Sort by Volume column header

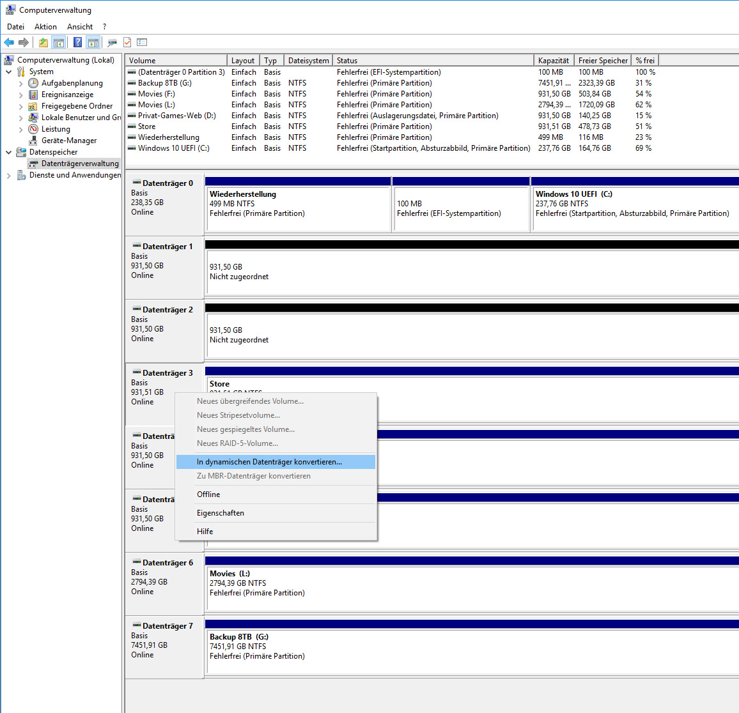point(176,60)
